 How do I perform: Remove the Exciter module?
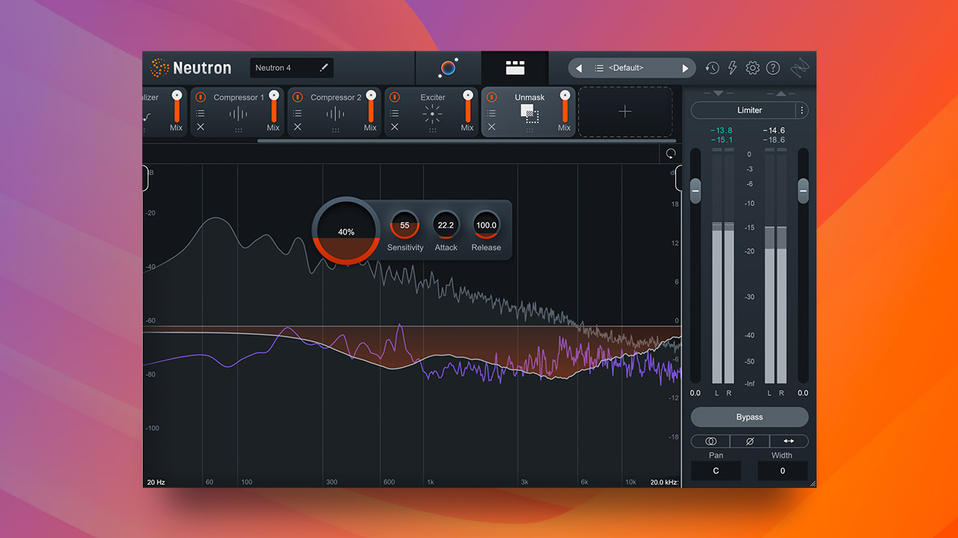pos(394,127)
